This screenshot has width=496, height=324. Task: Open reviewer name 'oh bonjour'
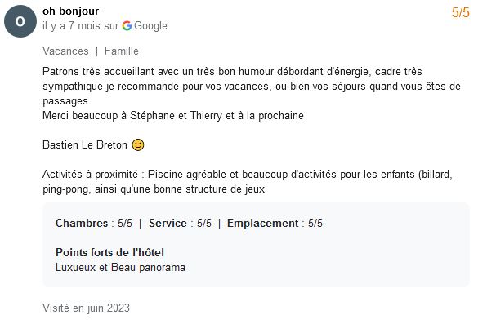pos(70,11)
